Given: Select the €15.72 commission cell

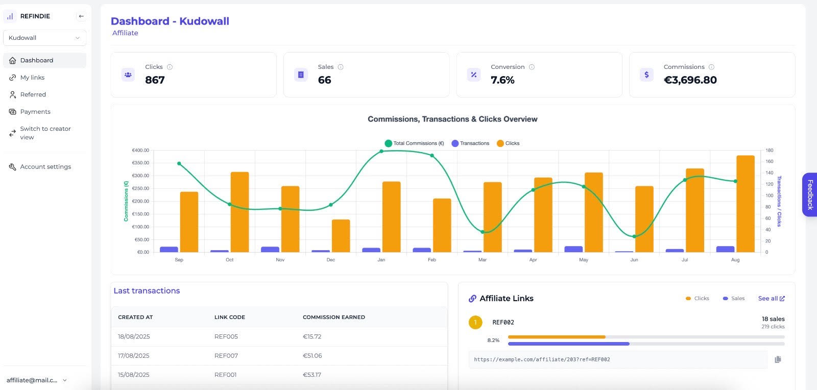Looking at the screenshot, I should (x=312, y=337).
